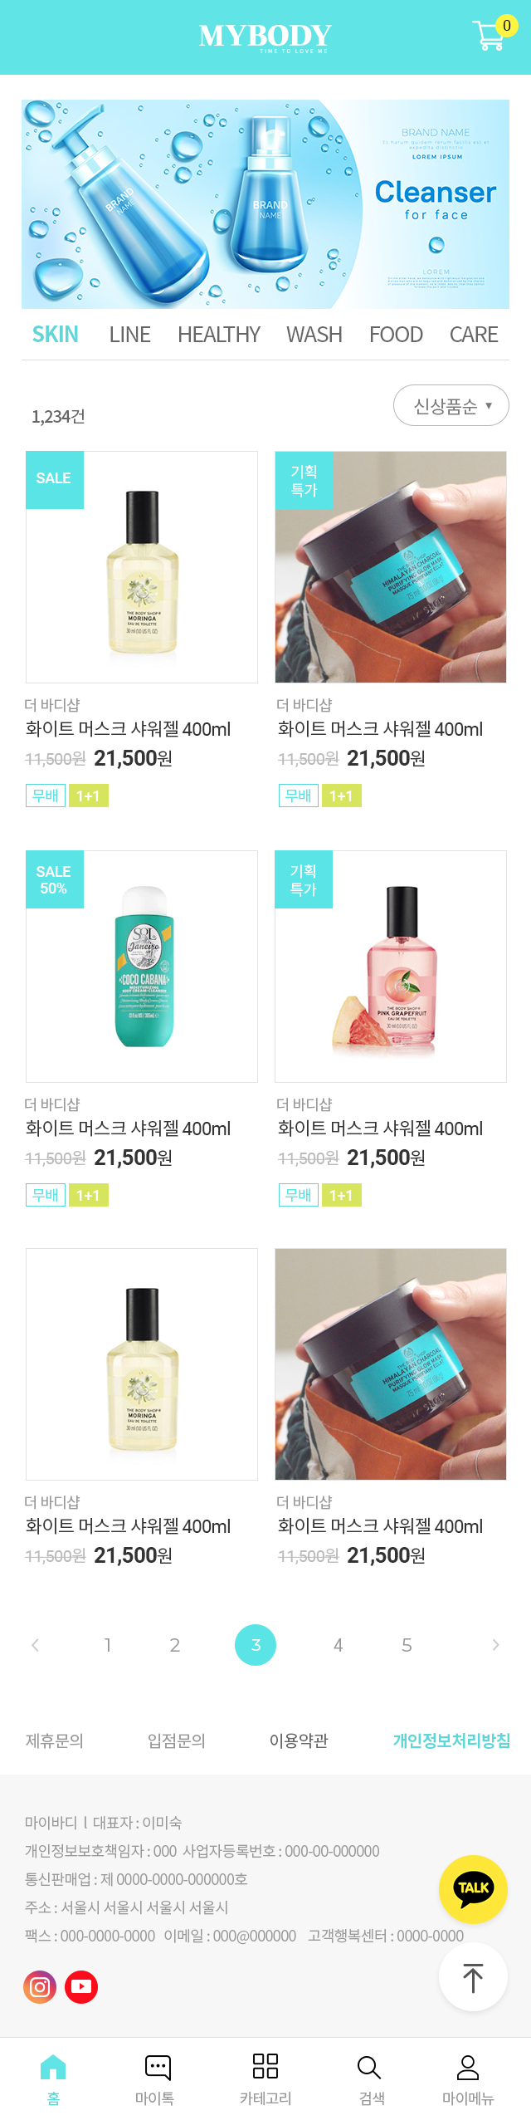Switch to the LINE category tab
The width and height of the screenshot is (531, 2120).
130,335
